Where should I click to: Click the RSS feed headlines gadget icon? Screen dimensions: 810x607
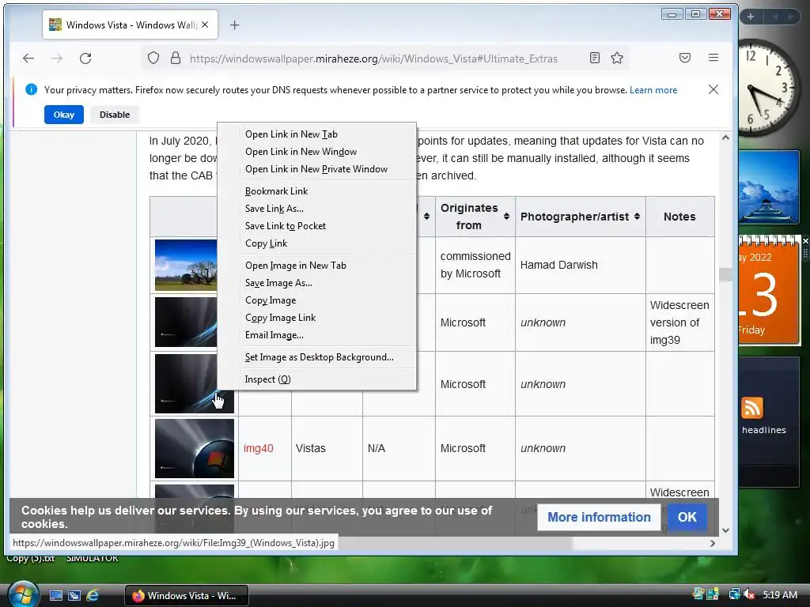click(x=752, y=408)
